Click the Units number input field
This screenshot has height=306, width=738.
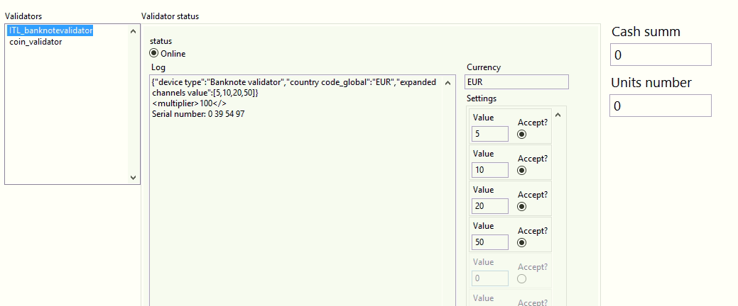point(660,106)
